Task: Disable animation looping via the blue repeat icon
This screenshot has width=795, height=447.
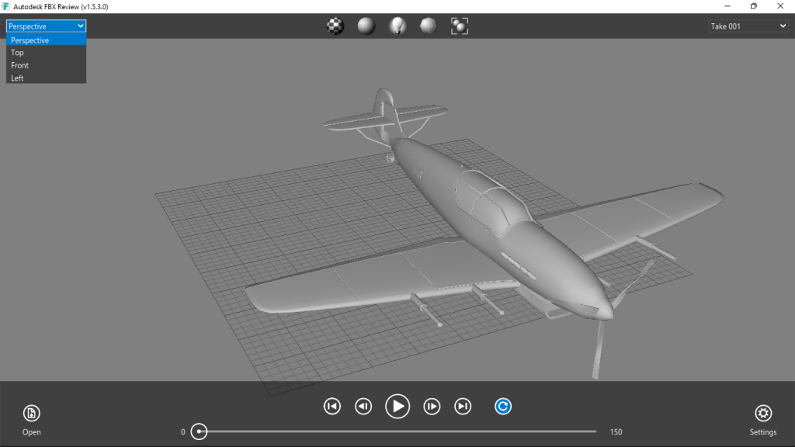Action: tap(502, 406)
